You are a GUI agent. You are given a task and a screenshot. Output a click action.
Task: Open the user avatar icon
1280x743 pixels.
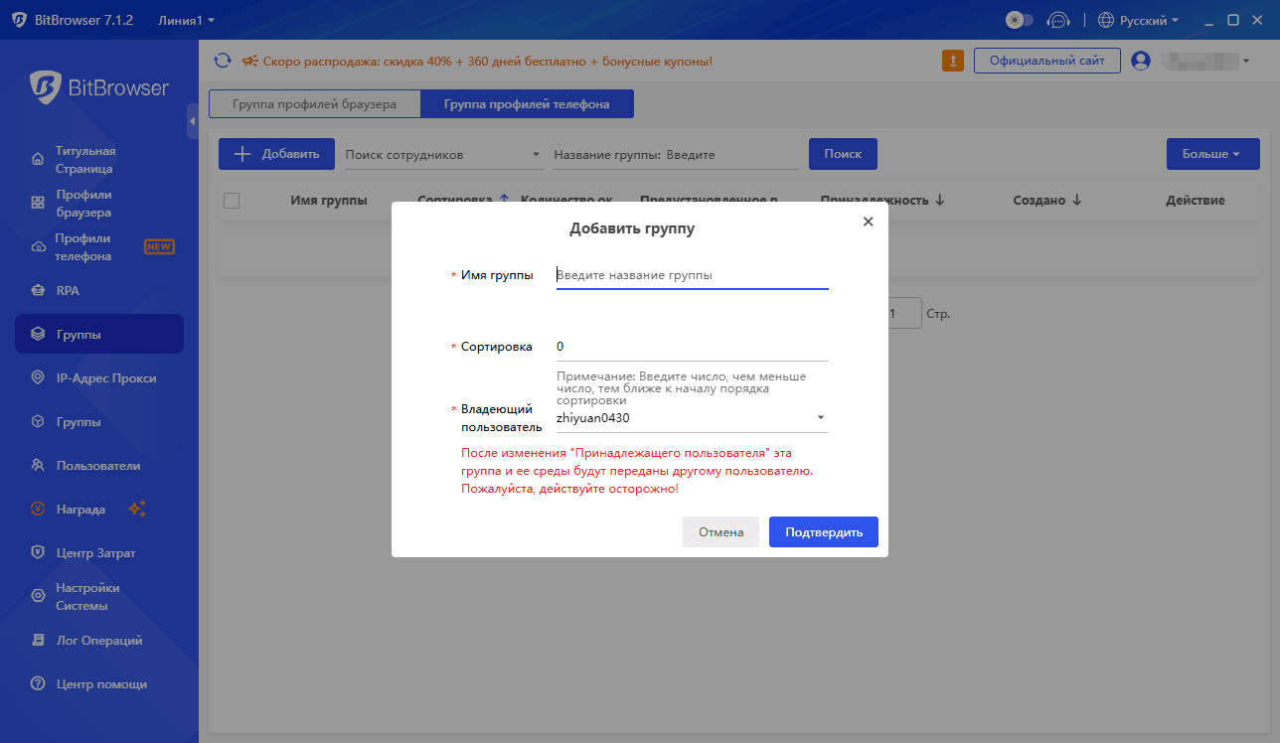click(x=1141, y=61)
